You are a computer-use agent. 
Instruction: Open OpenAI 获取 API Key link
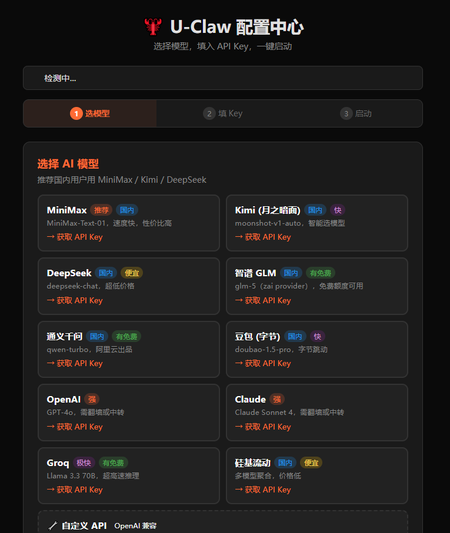75,427
